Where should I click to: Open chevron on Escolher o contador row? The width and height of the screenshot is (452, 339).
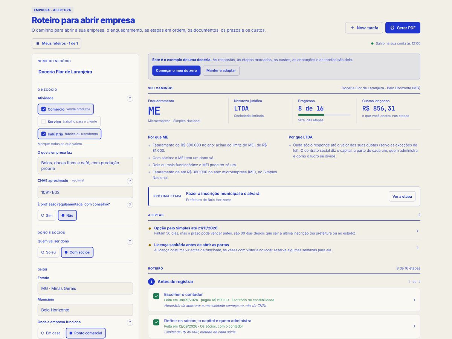point(414,300)
